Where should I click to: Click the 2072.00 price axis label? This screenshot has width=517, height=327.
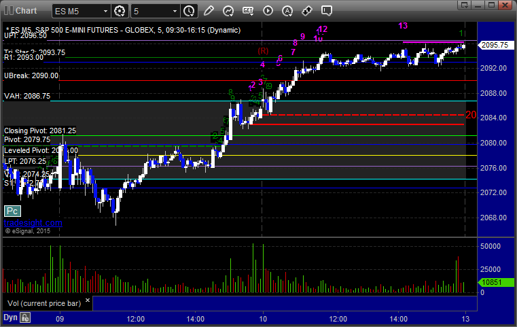493,192
